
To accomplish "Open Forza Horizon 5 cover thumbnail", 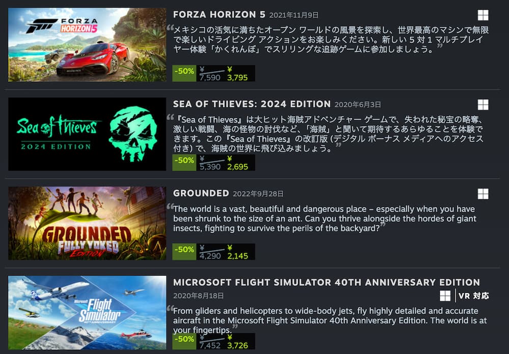I will click(87, 45).
